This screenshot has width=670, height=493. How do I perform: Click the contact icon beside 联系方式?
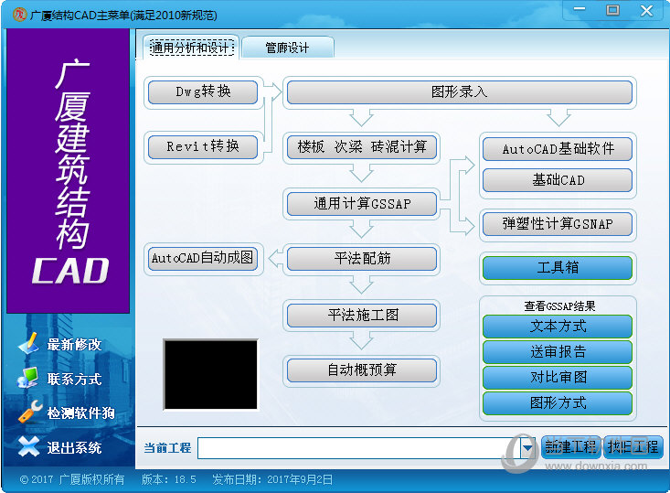[x=29, y=379]
